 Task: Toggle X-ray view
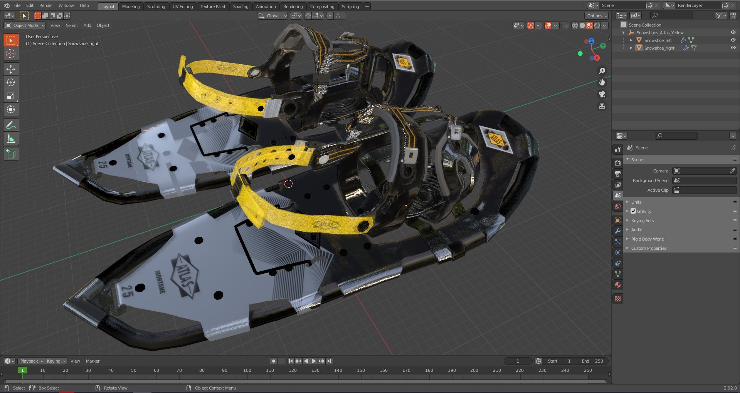point(565,25)
